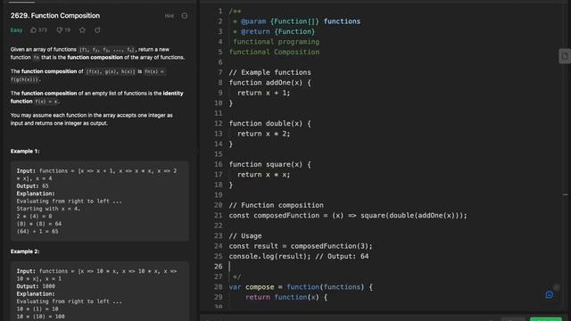Click the "functional Composition" comment line
This screenshot has width=571, height=321.
click(x=274, y=52)
